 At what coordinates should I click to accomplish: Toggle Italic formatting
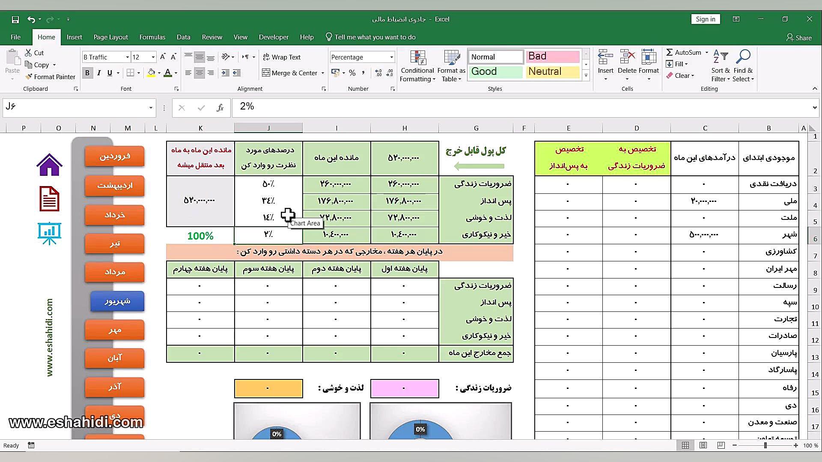click(x=99, y=73)
